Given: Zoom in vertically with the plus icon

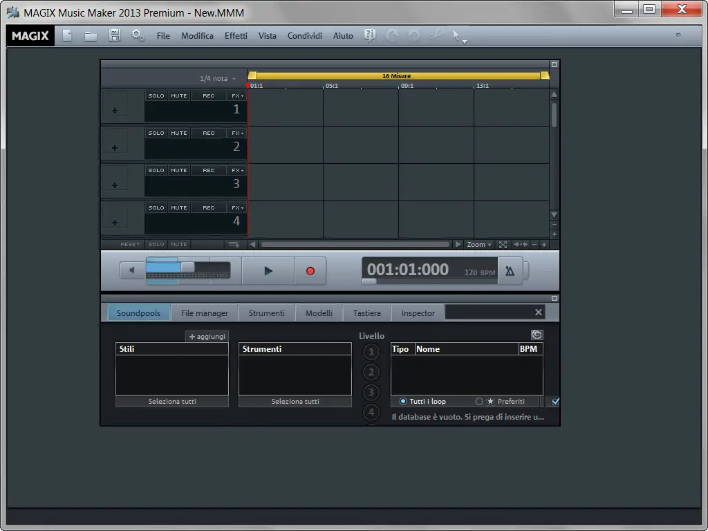Looking at the screenshot, I should click(x=555, y=234).
